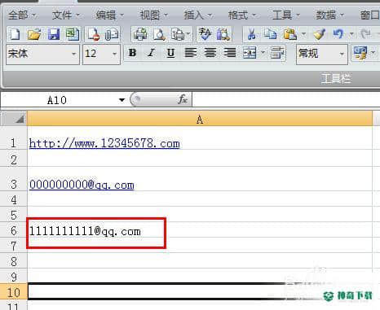Viewport: 380px width, 310px height.
Task: Click the Open folder icon
Action: click(34, 34)
